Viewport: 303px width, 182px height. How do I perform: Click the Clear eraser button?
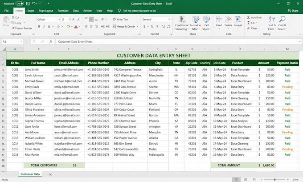253,28
